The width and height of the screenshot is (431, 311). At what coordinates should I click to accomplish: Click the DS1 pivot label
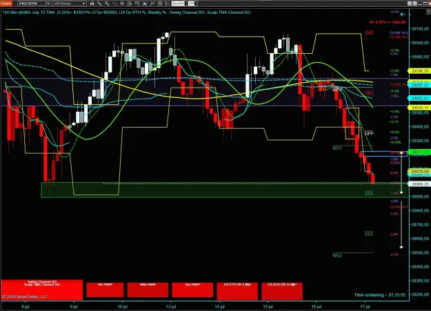pyautogui.click(x=369, y=194)
